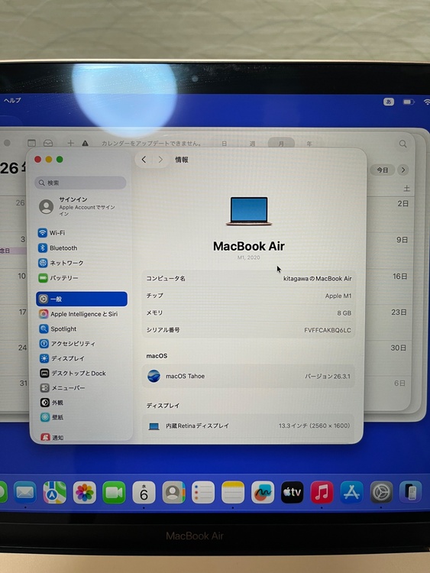Click サインイン Apple Account row
Viewport: 430px width, 573px height.
pyautogui.click(x=82, y=206)
